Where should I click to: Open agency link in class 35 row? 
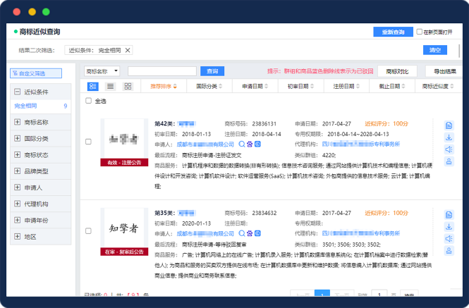coord(360,233)
